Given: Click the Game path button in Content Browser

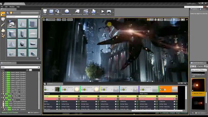Looking at the screenshot, I should coord(200,66).
